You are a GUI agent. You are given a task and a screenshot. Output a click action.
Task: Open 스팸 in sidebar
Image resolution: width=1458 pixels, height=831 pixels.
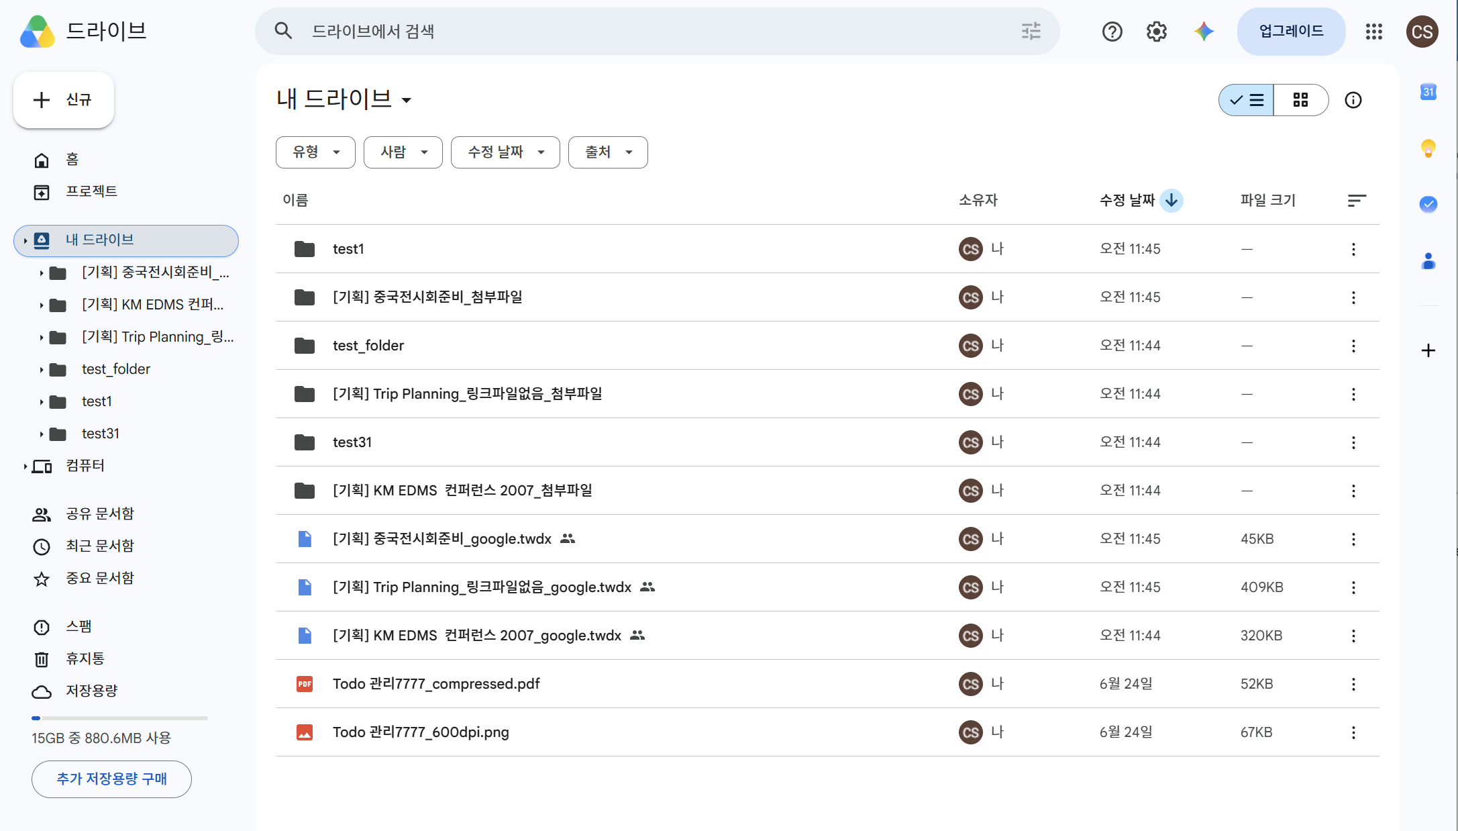(126, 627)
